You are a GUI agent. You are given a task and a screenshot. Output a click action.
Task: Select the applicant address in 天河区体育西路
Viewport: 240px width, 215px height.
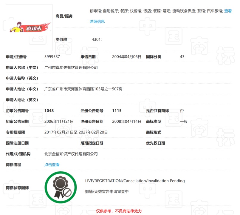tap(83, 89)
